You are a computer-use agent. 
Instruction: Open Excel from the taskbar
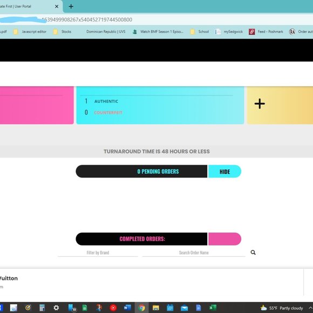(213, 308)
